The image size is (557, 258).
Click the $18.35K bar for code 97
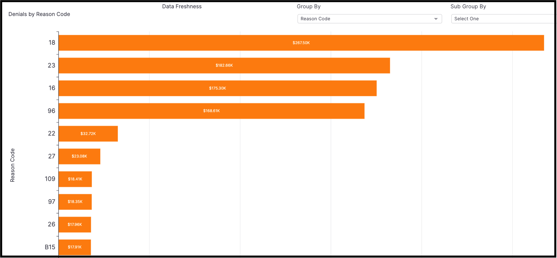(75, 202)
